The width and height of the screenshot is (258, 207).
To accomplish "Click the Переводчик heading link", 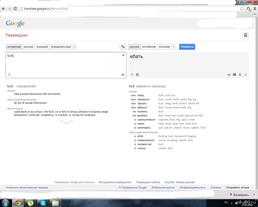I will 17,35.
